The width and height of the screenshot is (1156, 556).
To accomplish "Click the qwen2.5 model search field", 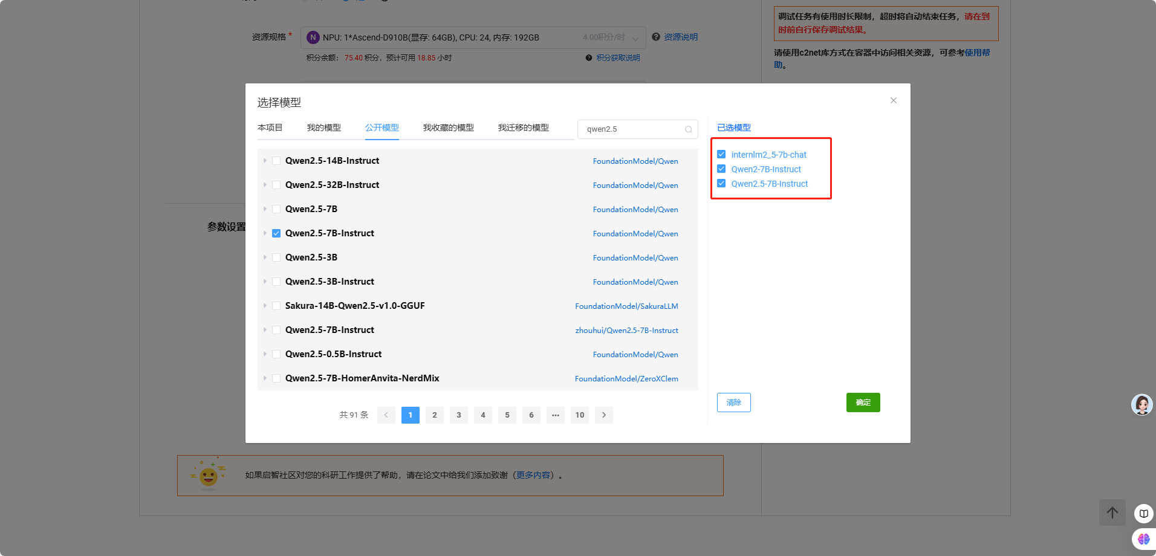I will [x=638, y=129].
